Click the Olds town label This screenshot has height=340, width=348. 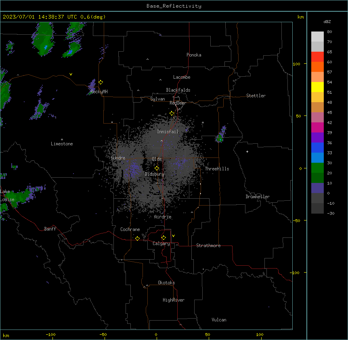coord(157,159)
